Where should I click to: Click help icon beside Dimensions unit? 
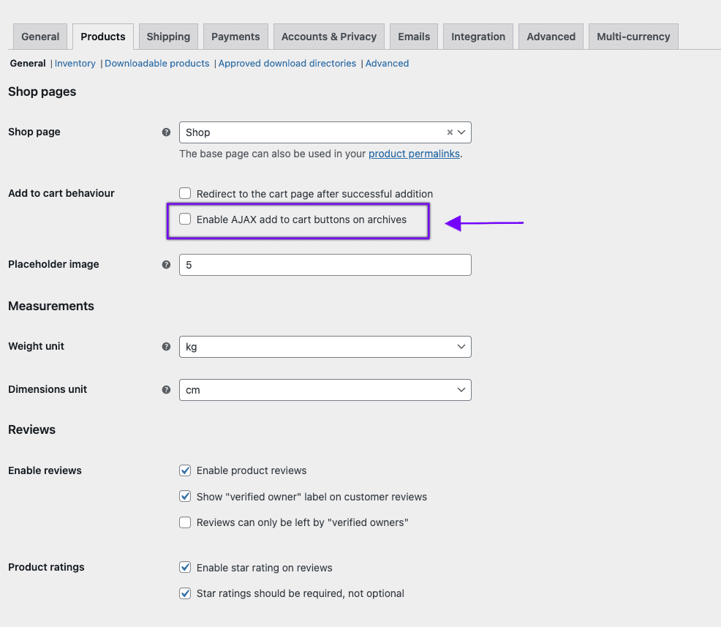pos(166,390)
